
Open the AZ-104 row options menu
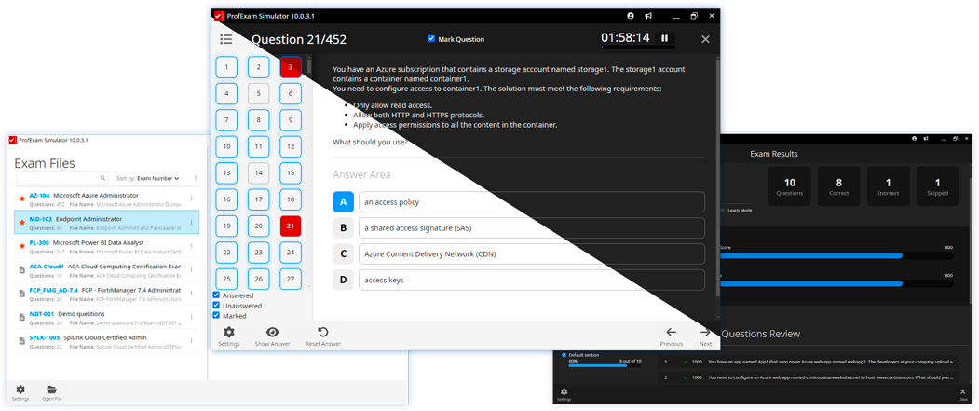click(x=191, y=199)
